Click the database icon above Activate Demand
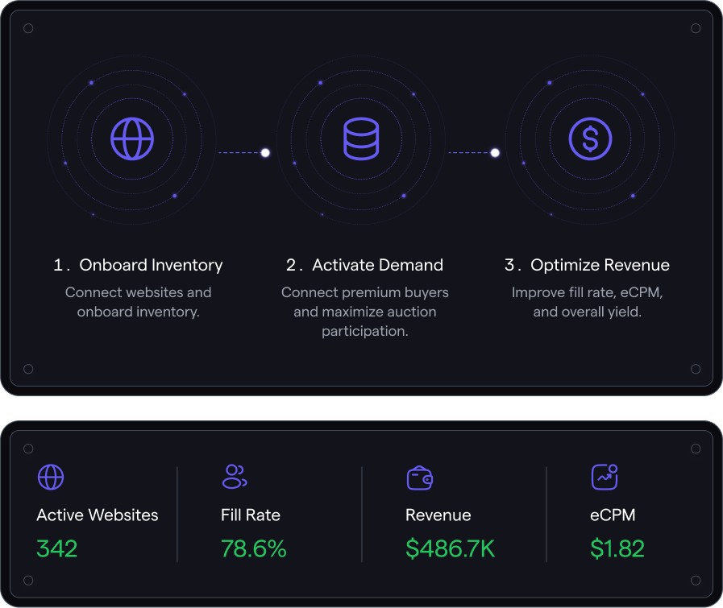This screenshot has width=723, height=608. 361,139
